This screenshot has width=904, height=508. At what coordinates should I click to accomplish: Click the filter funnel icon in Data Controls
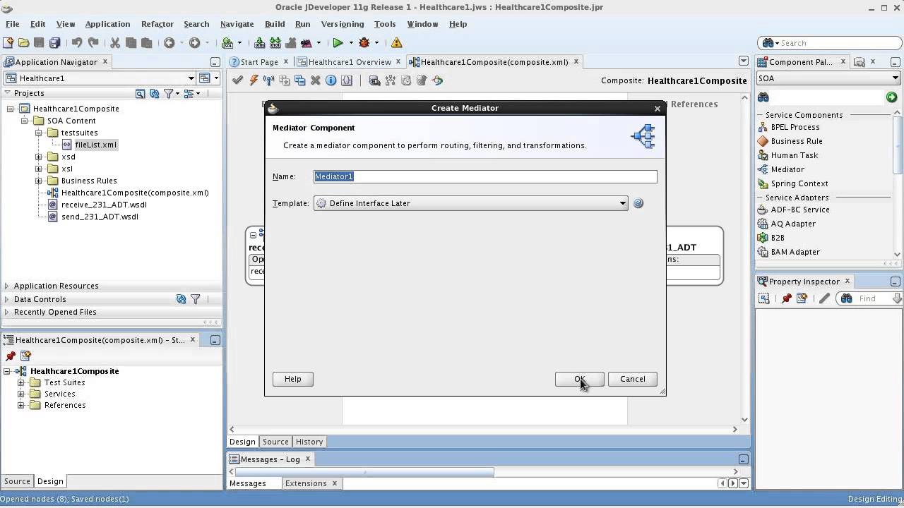click(196, 299)
